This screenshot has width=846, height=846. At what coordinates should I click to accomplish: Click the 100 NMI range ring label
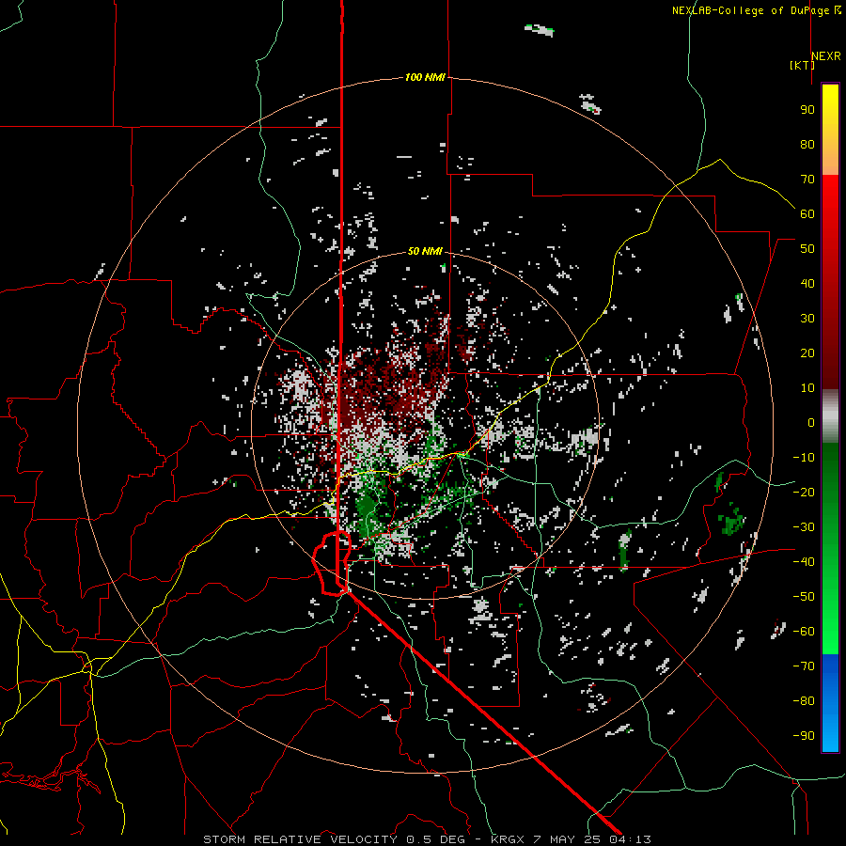(425, 78)
